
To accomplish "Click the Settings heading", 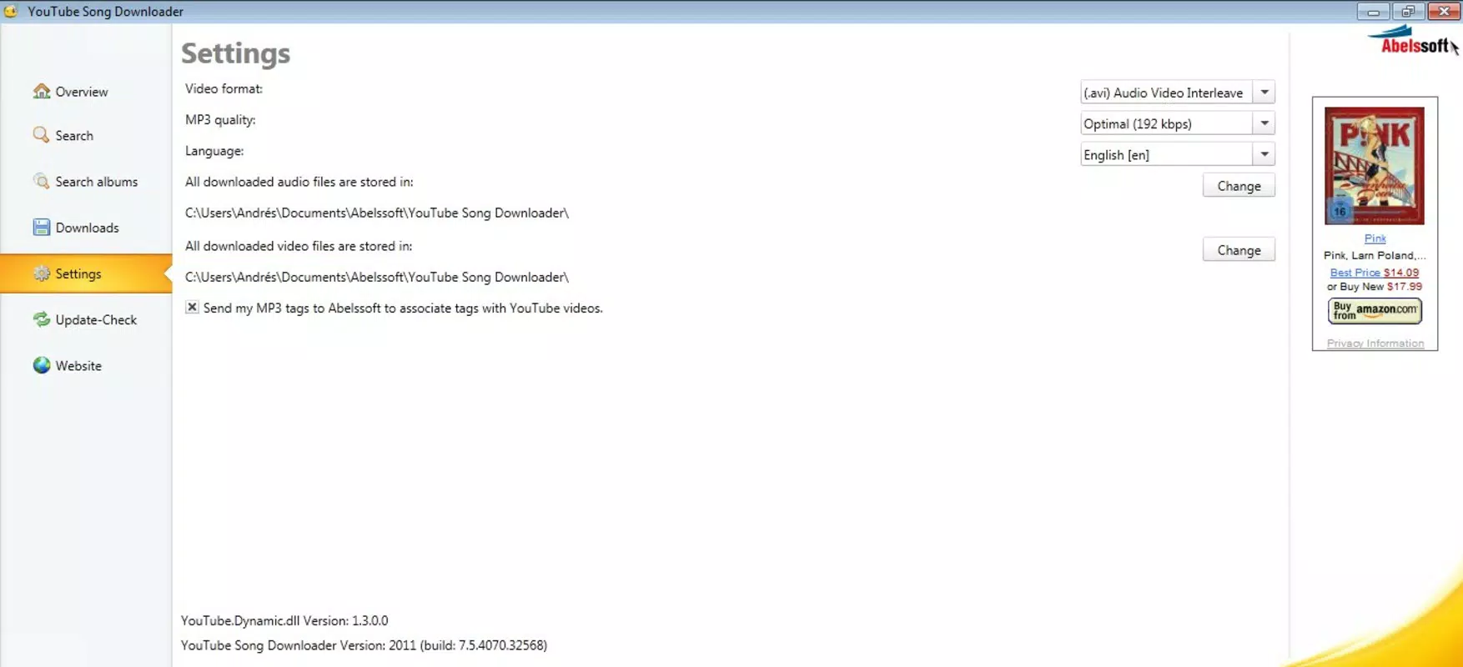I will tap(236, 53).
